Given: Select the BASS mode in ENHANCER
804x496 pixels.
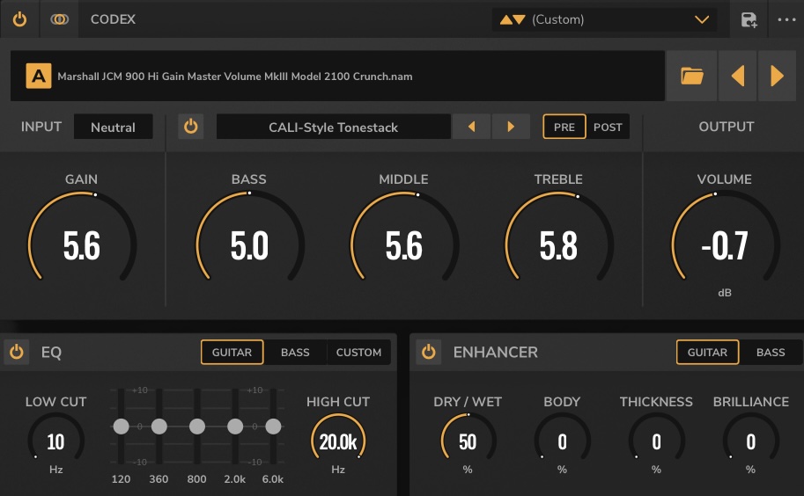Looking at the screenshot, I should 771,352.
